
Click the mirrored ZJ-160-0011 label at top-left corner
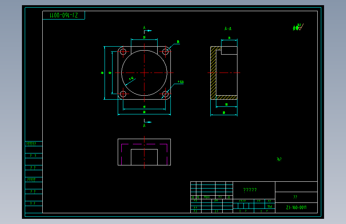pos(64,15)
